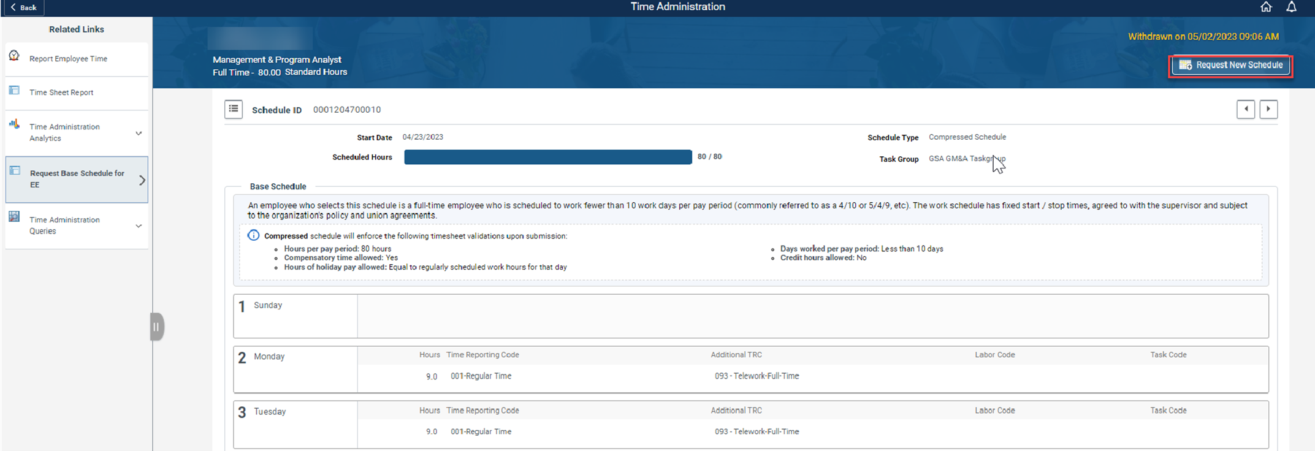Click the 80 / 80 hours text
This screenshot has width=1315, height=451.
pos(709,157)
